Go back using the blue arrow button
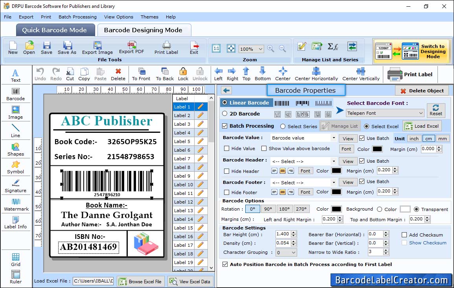The height and width of the screenshot is (288, 454). (x=226, y=91)
